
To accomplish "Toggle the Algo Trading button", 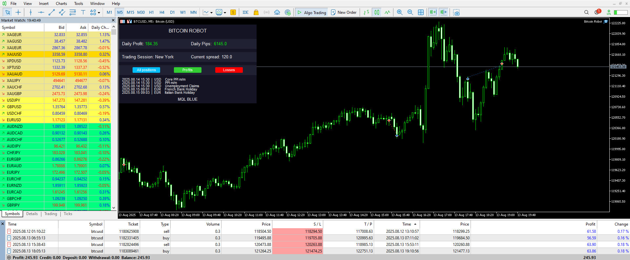I will point(311,12).
